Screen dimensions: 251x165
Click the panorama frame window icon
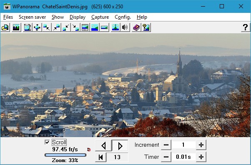point(28,27)
